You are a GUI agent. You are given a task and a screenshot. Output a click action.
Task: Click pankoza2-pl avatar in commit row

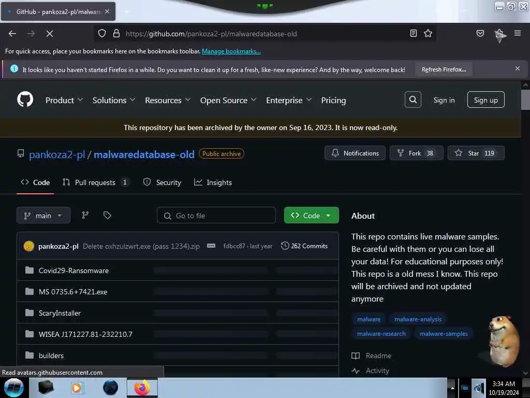coord(29,246)
